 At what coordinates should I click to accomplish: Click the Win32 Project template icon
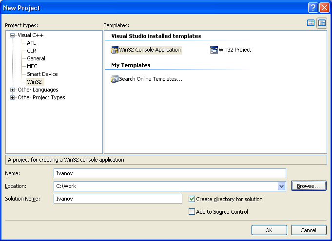214,50
